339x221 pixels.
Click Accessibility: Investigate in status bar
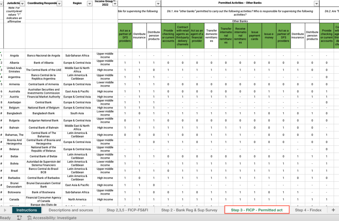click(52, 218)
